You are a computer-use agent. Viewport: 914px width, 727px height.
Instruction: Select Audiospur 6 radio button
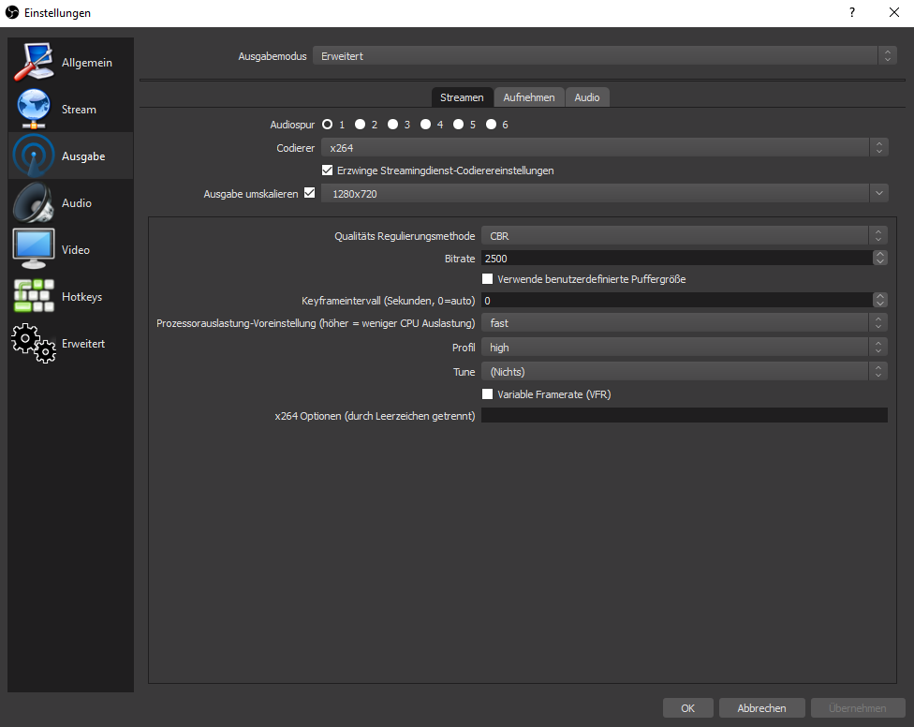(492, 125)
